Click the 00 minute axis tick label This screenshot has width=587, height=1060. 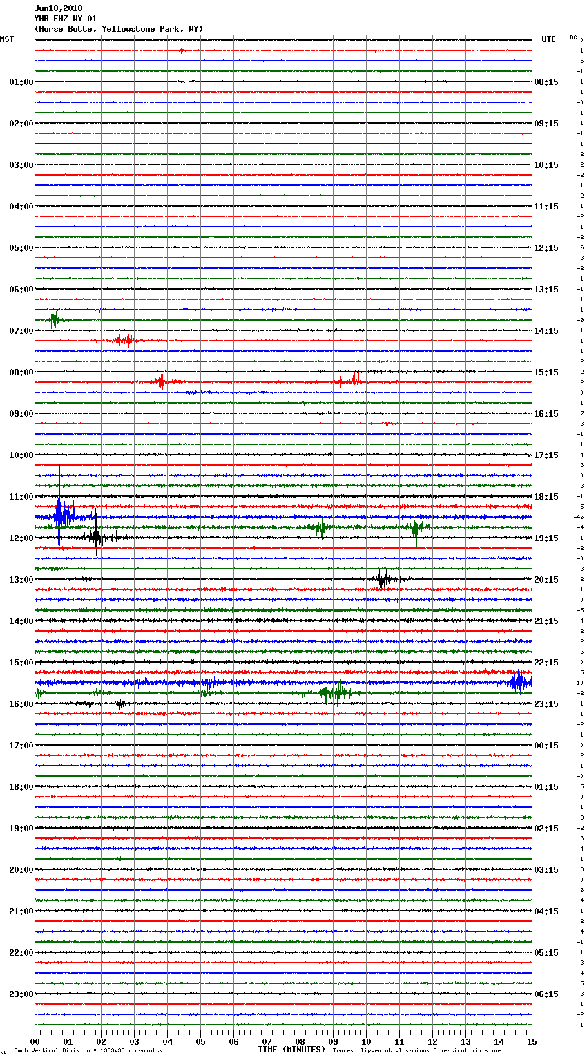click(x=35, y=1041)
